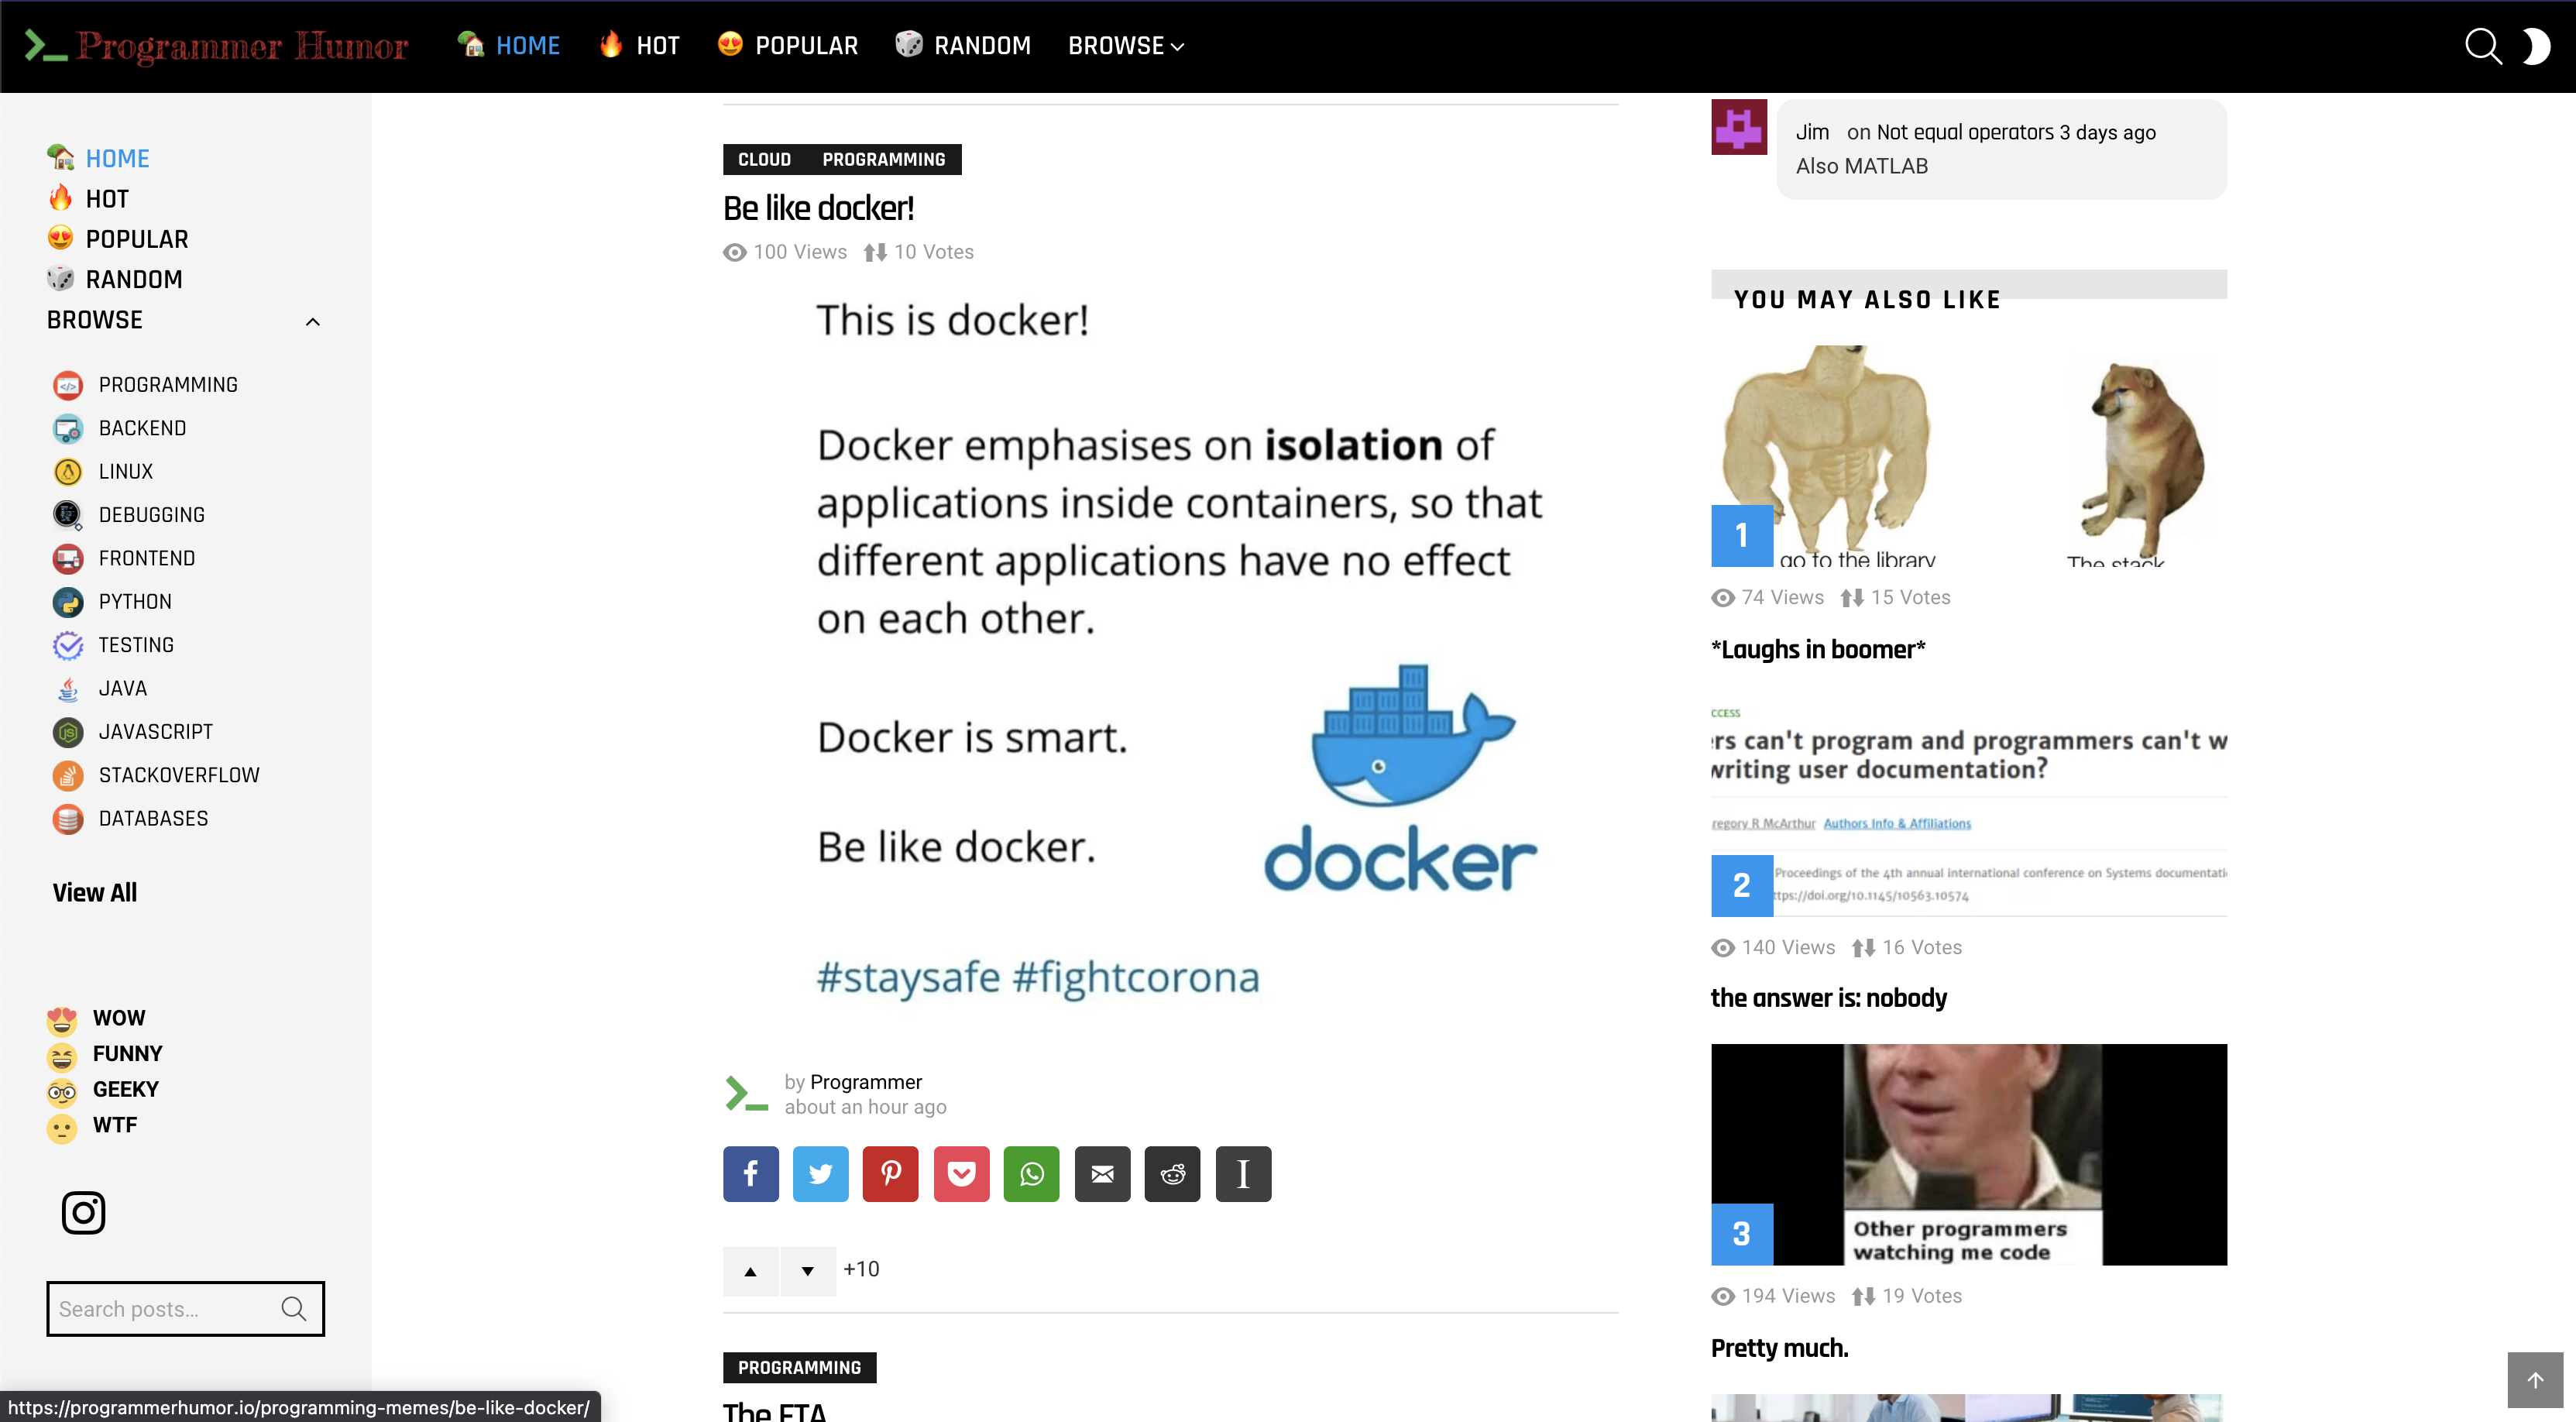
Task: Share post on WhatsApp
Action: (x=1031, y=1173)
